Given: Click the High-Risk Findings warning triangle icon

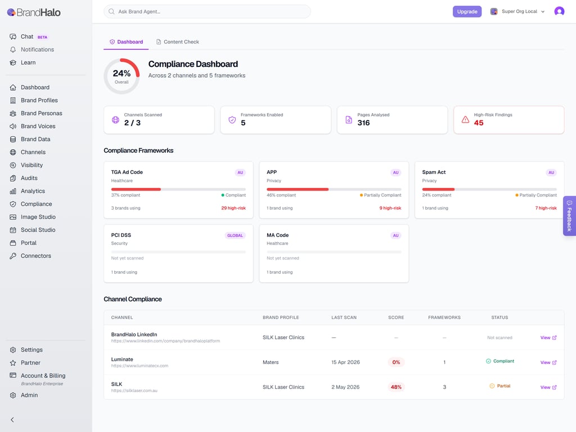Looking at the screenshot, I should pos(465,120).
